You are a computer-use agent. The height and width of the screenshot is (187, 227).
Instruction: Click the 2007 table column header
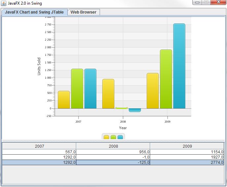(x=39, y=146)
